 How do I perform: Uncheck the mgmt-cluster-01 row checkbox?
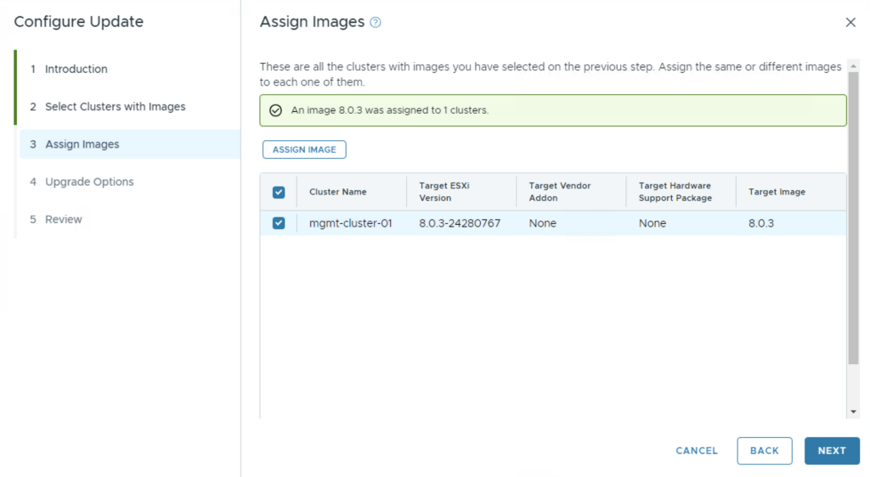click(279, 223)
